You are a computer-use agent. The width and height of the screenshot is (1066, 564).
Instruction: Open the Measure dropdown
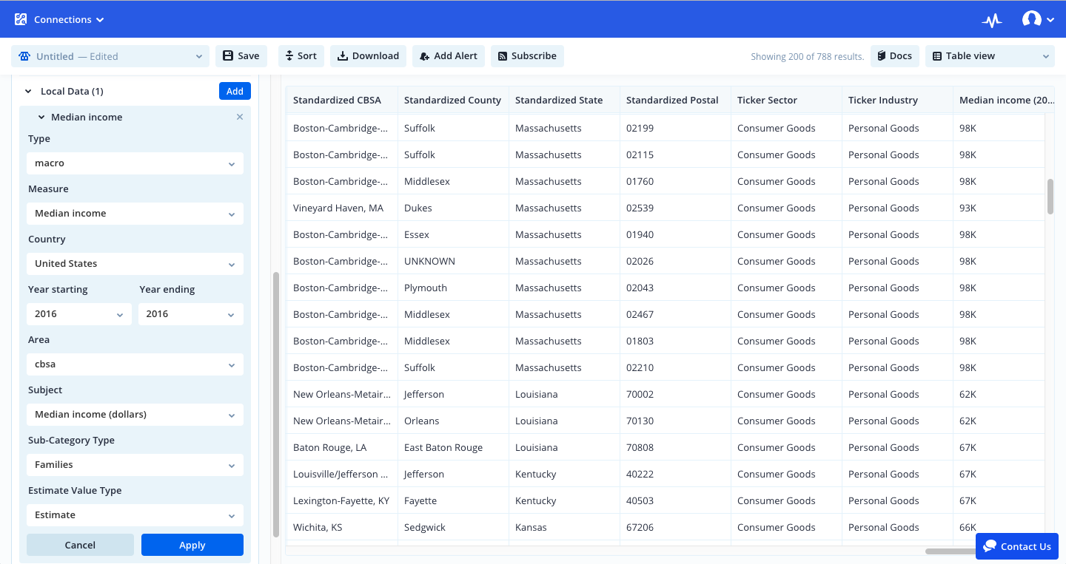pos(135,214)
